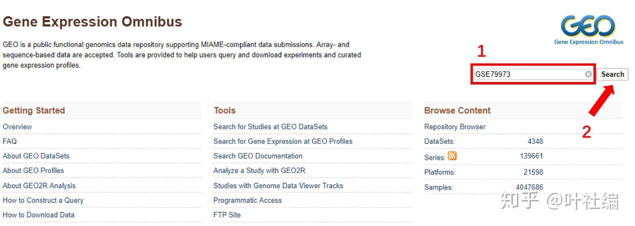The image size is (635, 226).
Task: Select Search for Gene Expression at GEO Profiles
Action: (283, 141)
